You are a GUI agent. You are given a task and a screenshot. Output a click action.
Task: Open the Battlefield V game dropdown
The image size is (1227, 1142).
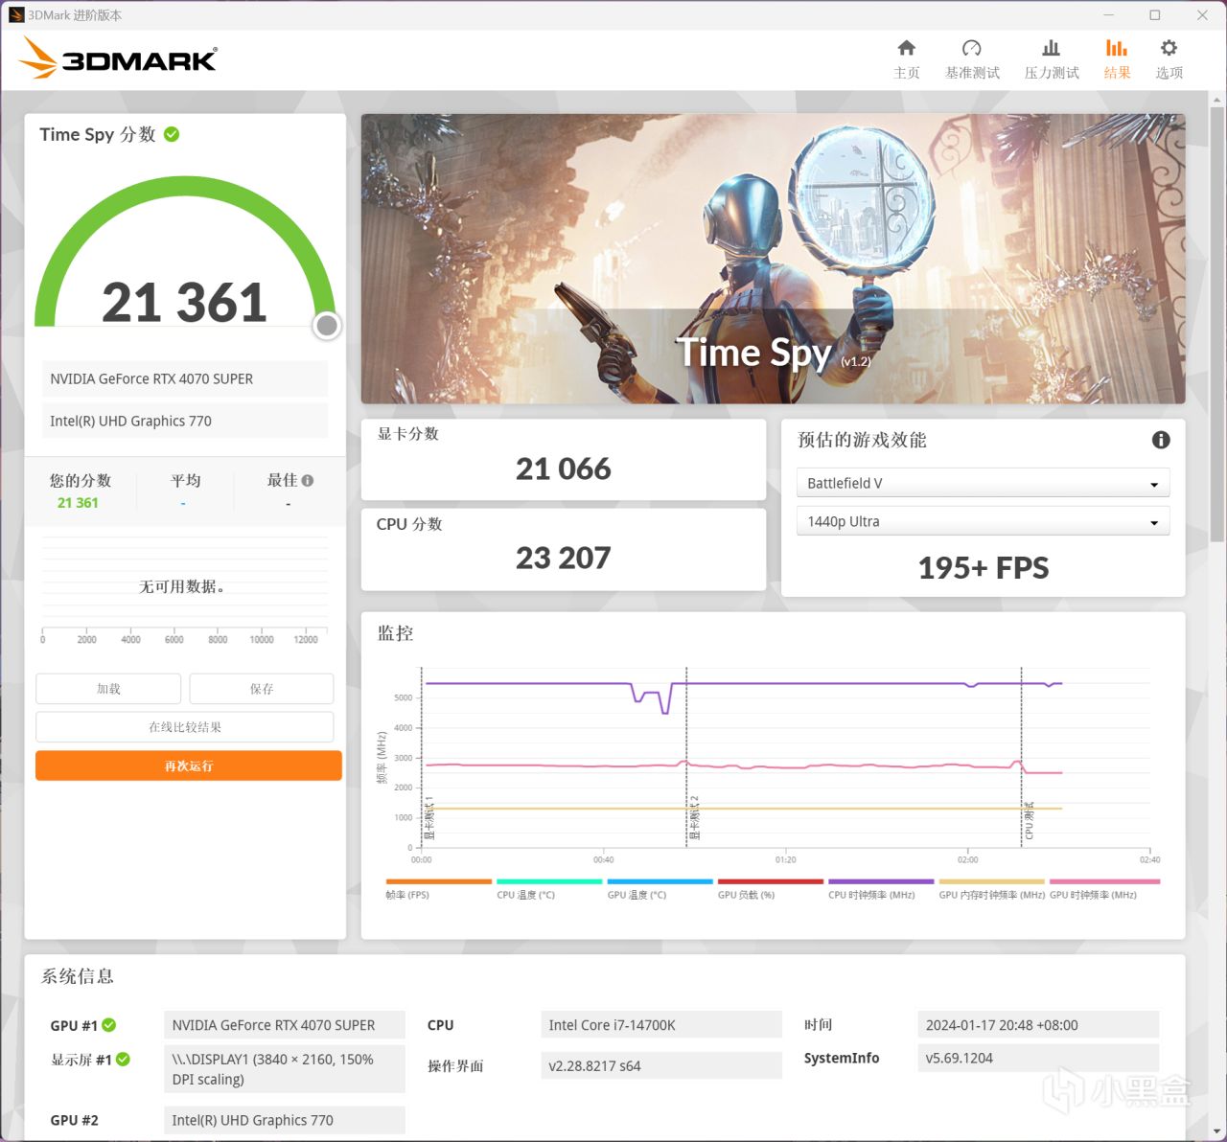click(x=983, y=483)
